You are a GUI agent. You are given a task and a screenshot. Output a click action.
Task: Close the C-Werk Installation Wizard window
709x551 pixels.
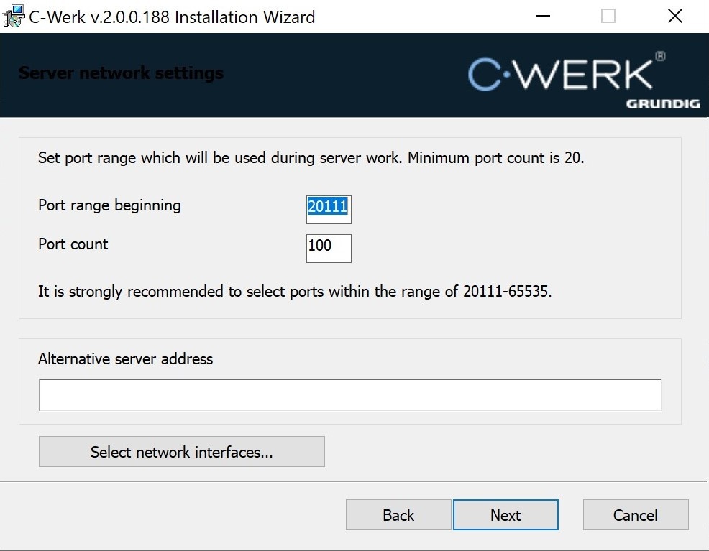coord(674,17)
